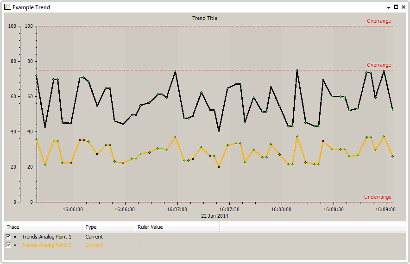Click the green marker icon for Analog Point 1
This screenshot has height=264, width=410.
[15, 237]
